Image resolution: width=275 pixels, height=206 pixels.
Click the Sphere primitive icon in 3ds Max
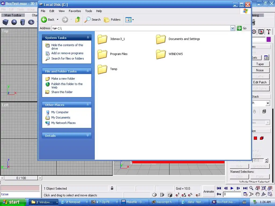point(14,22)
